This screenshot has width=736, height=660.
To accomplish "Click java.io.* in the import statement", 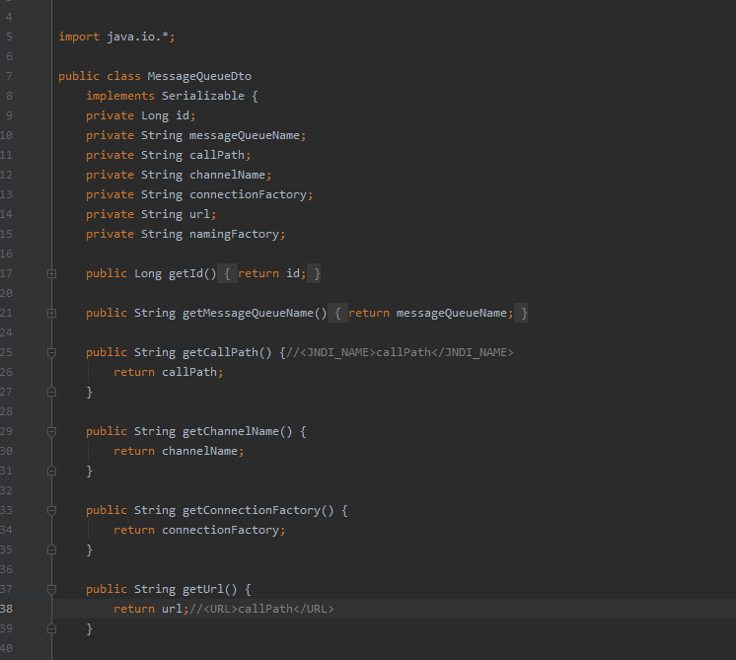I will point(137,37).
